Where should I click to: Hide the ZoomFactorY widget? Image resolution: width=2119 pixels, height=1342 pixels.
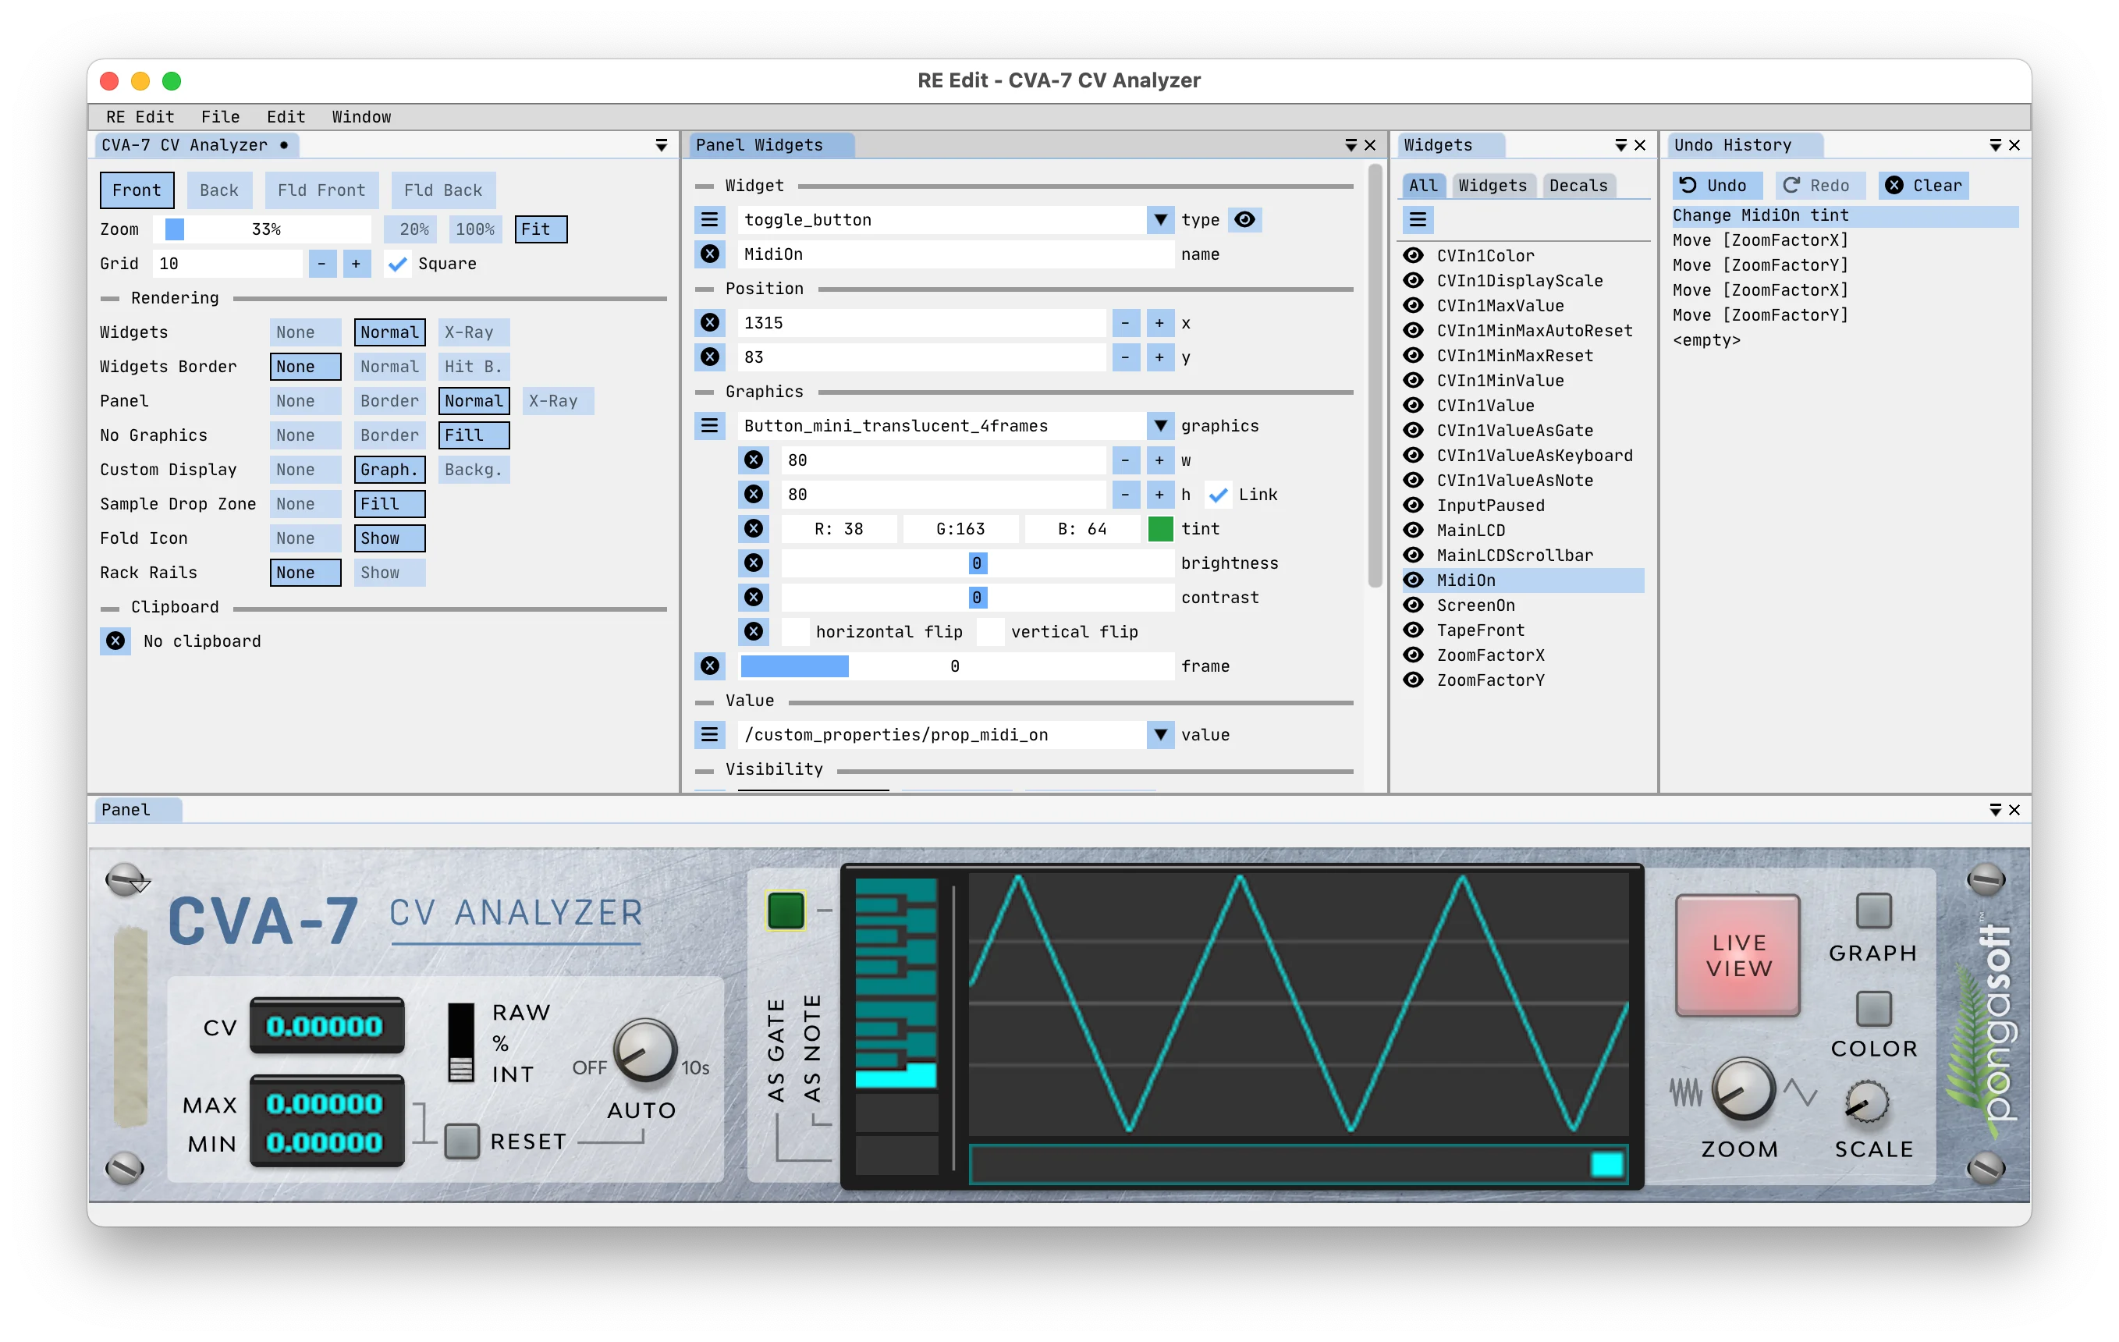1413,680
